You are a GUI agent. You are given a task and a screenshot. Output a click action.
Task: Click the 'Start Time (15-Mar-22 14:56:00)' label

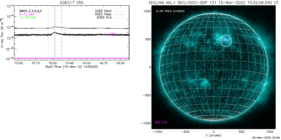[72, 67]
